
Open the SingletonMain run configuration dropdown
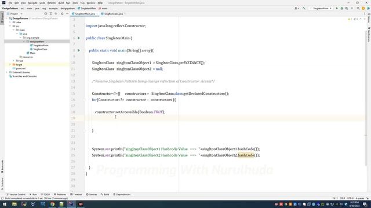(x=321, y=8)
